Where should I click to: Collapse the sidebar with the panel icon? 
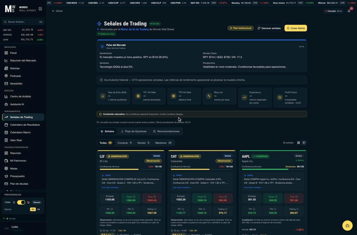pyautogui.click(x=40, y=9)
